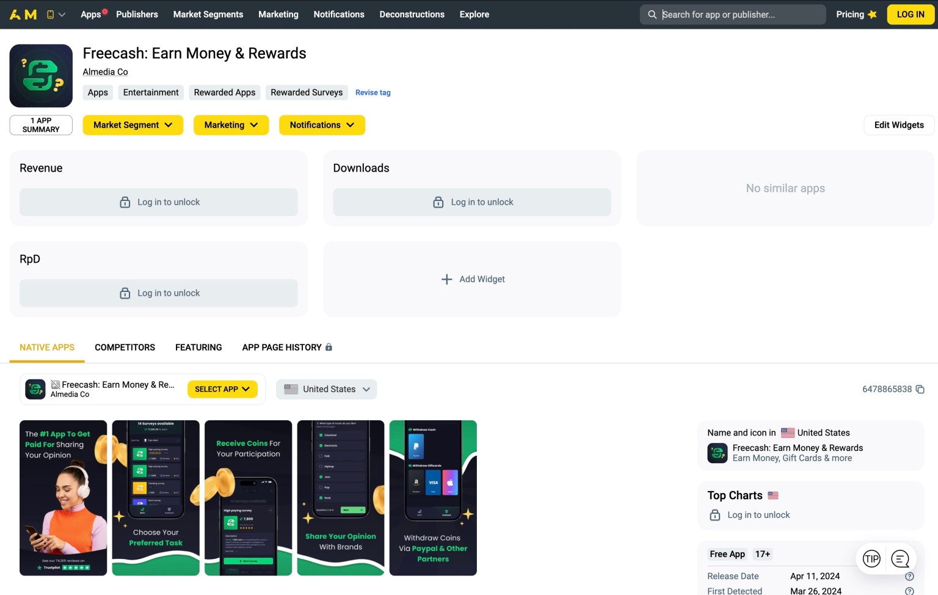
Task: Open the Withdraw Coins screenshot thumbnail
Action: click(x=433, y=498)
